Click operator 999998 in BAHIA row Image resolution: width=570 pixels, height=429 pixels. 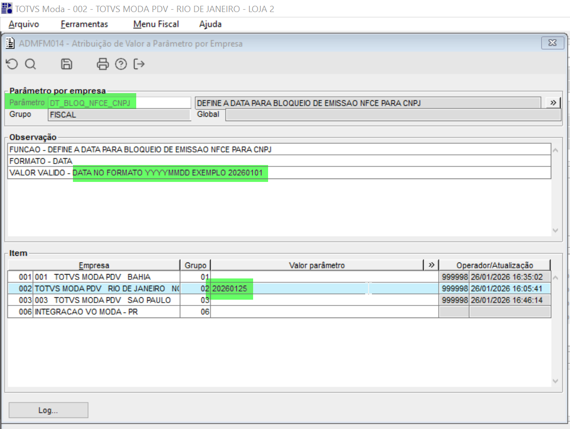454,277
